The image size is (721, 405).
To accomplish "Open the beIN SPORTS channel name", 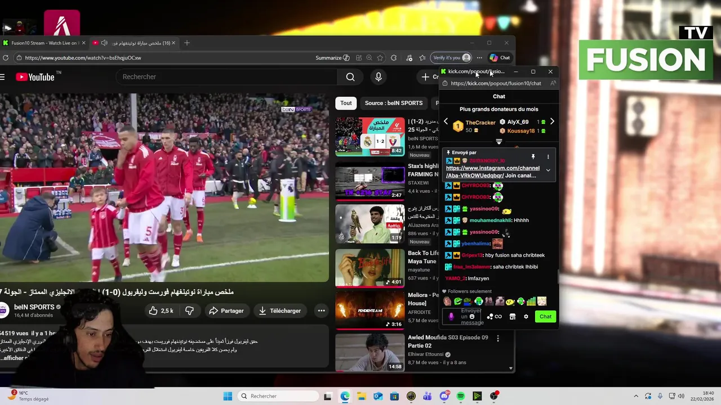I will click(34, 307).
